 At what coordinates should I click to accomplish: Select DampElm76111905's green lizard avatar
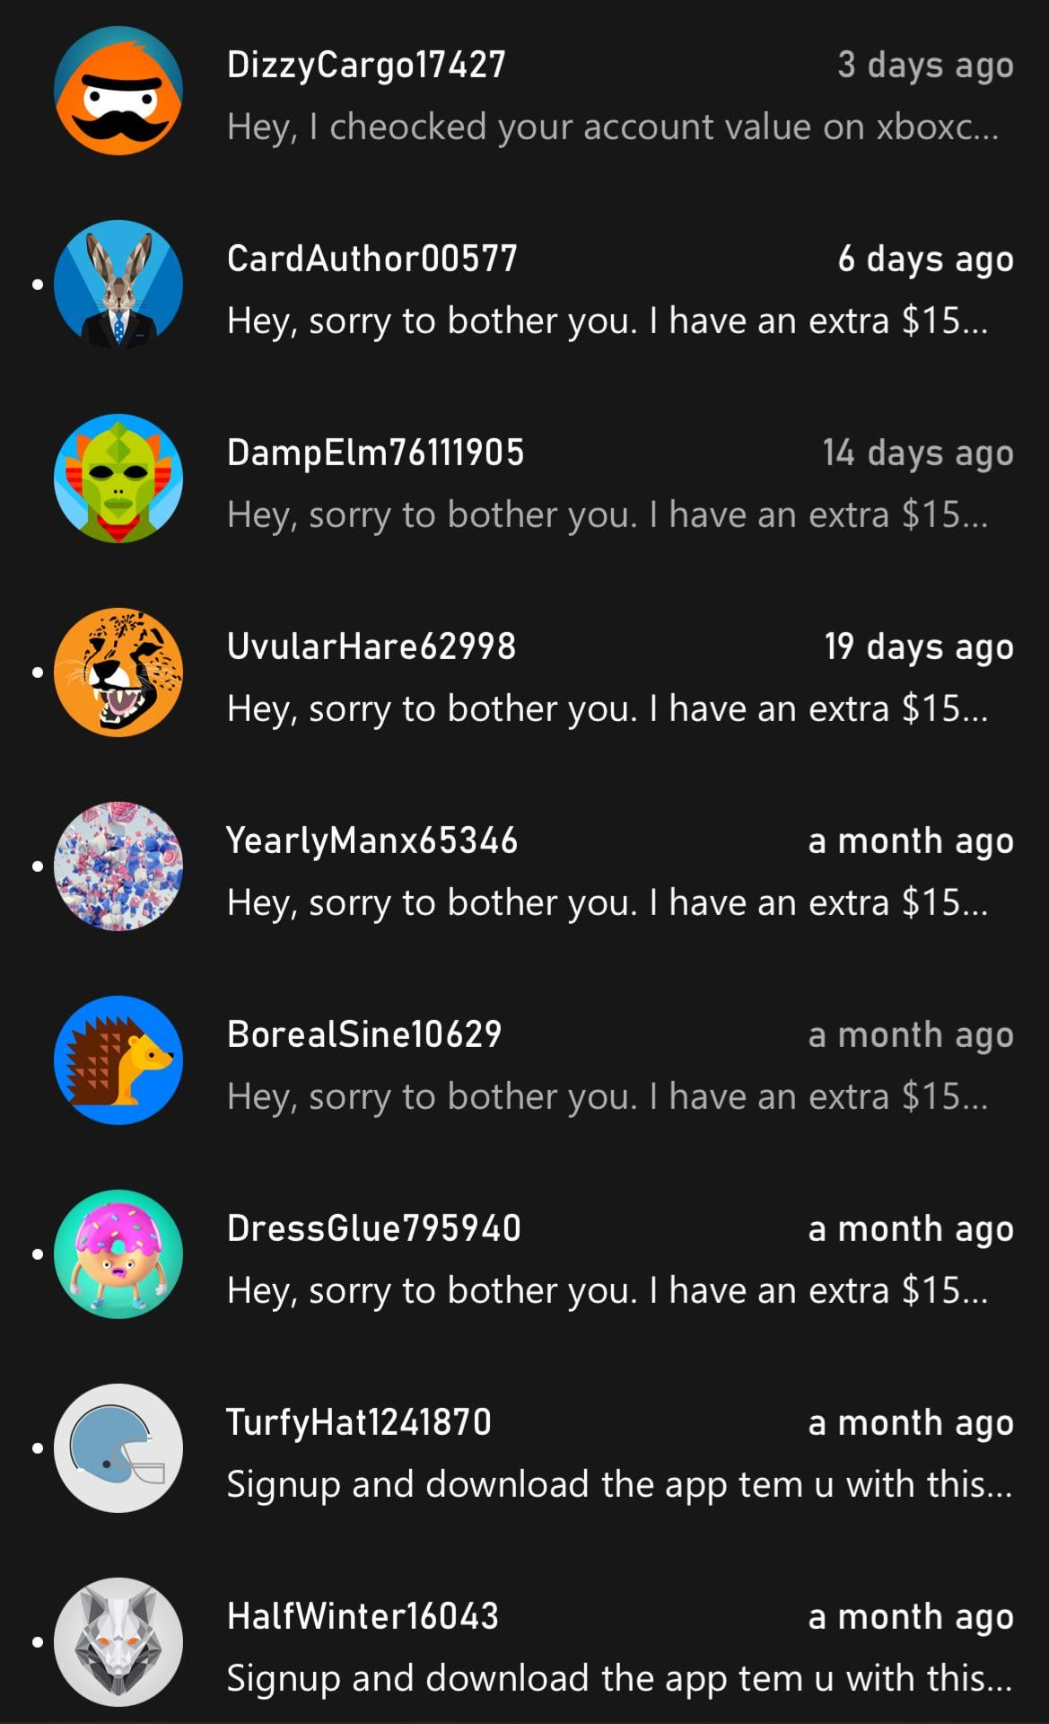118,479
